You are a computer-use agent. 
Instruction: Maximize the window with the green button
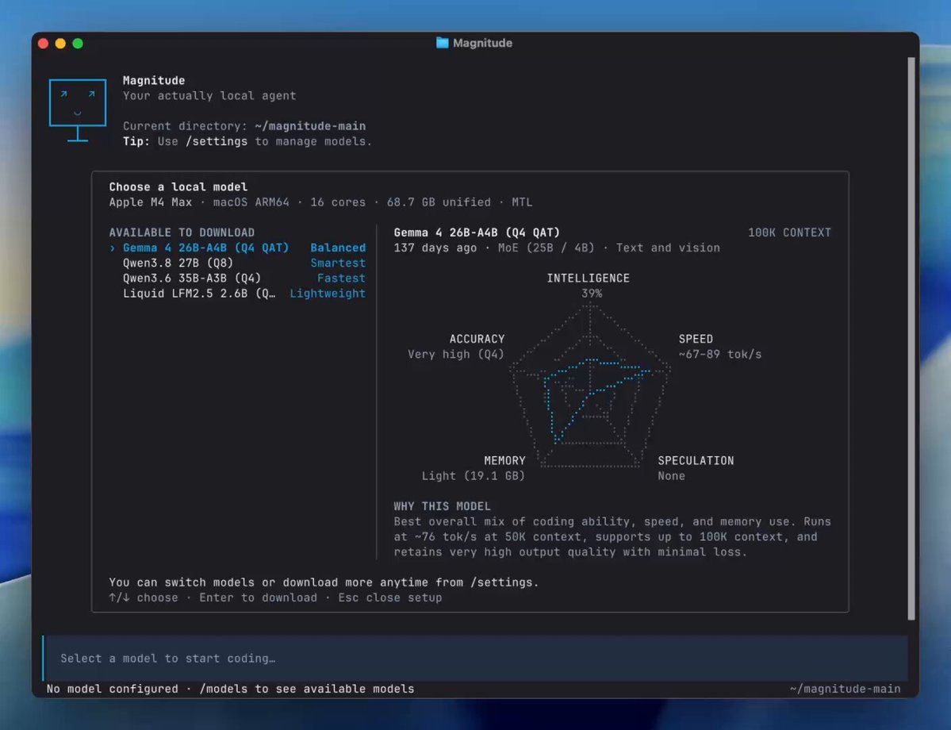(x=78, y=43)
